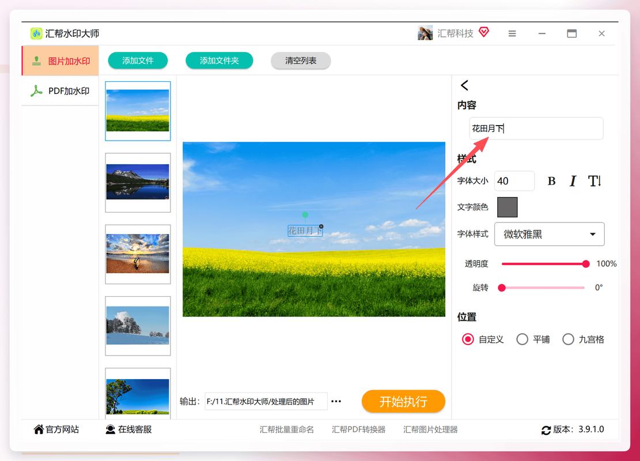Viewport: 640px width, 461px height.
Task: Click version text 3.9.1.0
Action: (591, 429)
